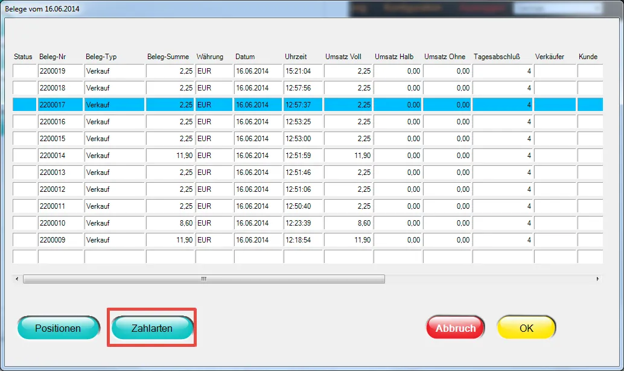Viewport: 624px width, 371px height.
Task: Click the horizontal scrollbar thumb
Action: coord(203,279)
